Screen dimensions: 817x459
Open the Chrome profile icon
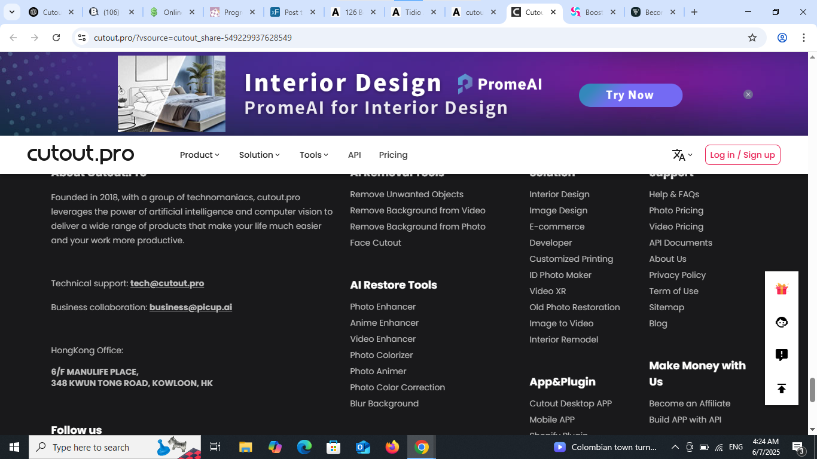[x=782, y=38]
